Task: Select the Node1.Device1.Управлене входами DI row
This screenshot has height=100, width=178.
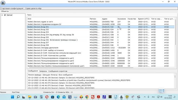Action: [101, 24]
